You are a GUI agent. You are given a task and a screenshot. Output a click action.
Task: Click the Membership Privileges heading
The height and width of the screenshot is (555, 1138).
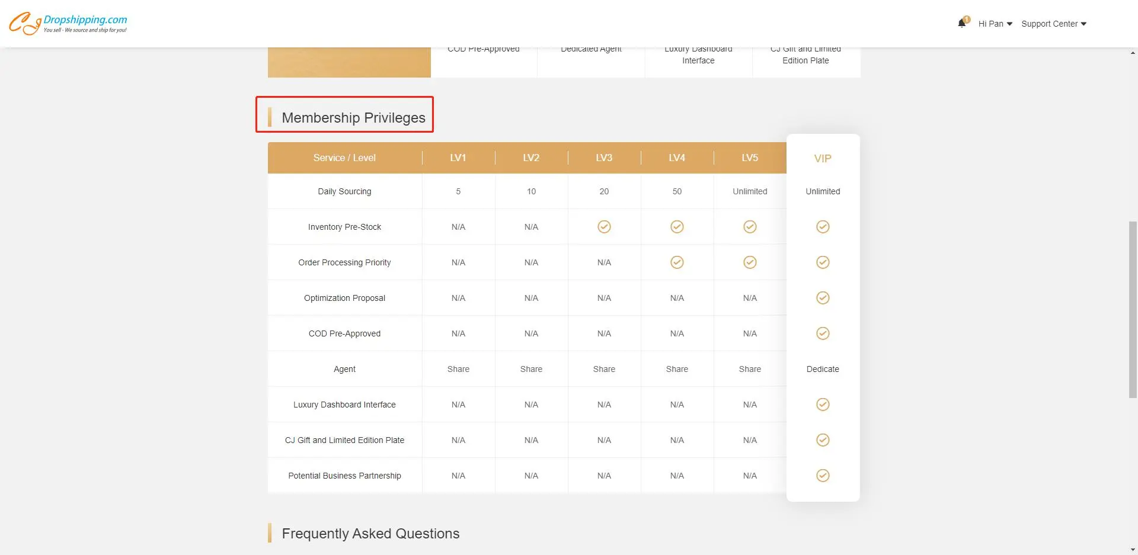(x=353, y=118)
